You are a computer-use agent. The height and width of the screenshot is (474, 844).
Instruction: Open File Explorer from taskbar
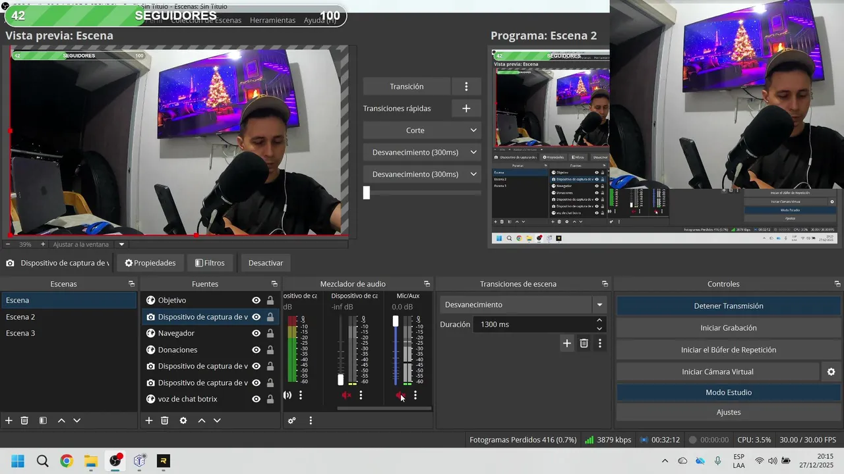[x=91, y=461]
